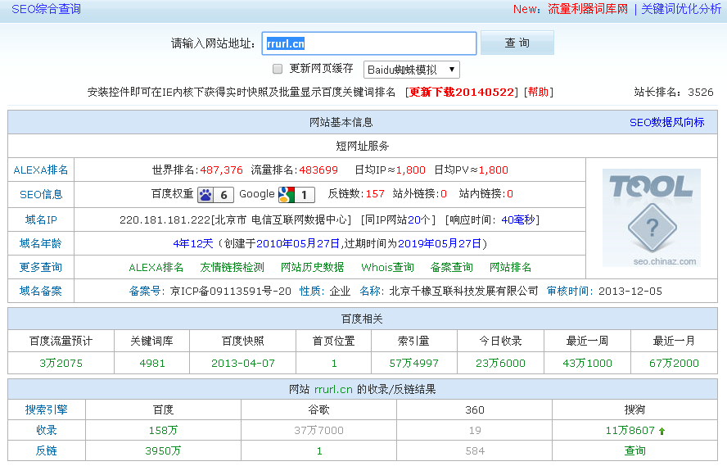Image resolution: width=727 pixels, height=466 pixels.
Task: Open the Baidu蜘蛛模拟 dropdown
Action: (x=411, y=70)
